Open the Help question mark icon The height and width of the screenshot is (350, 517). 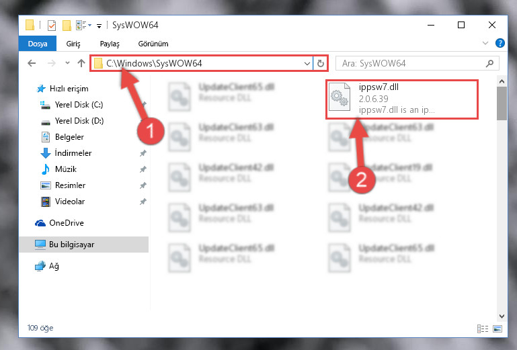point(500,43)
